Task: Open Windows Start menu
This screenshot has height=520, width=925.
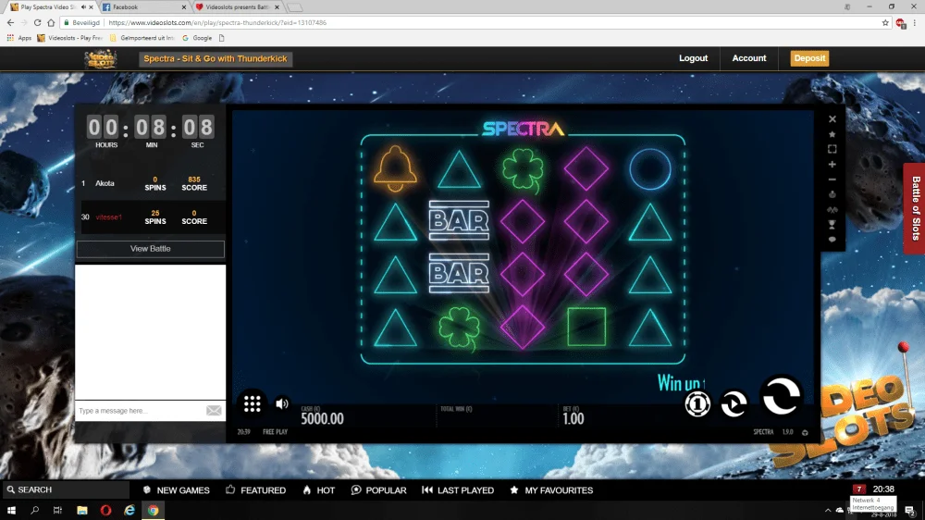Action: 11,511
